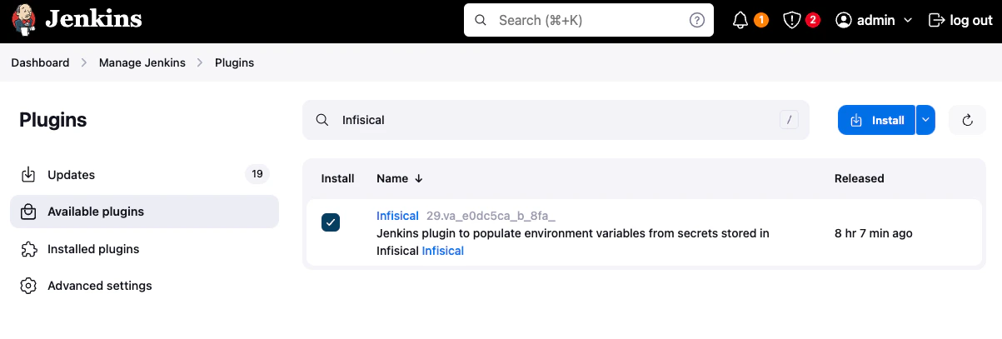
Task: Open the security warnings shield icon
Action: [791, 20]
